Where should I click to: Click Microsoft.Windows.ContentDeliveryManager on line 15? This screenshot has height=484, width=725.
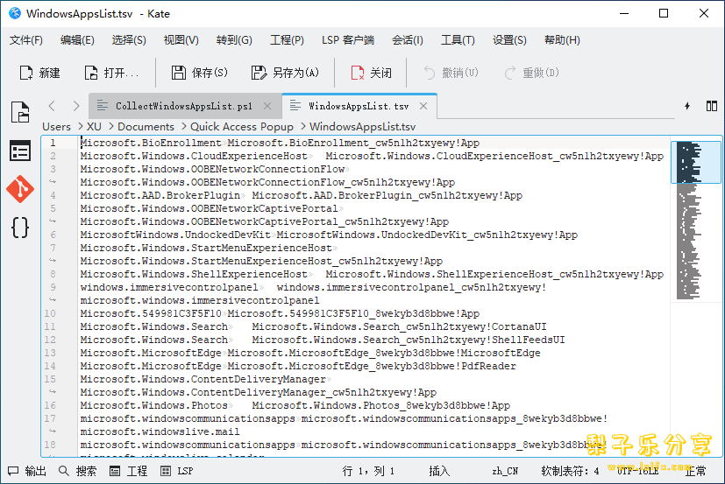tap(203, 379)
